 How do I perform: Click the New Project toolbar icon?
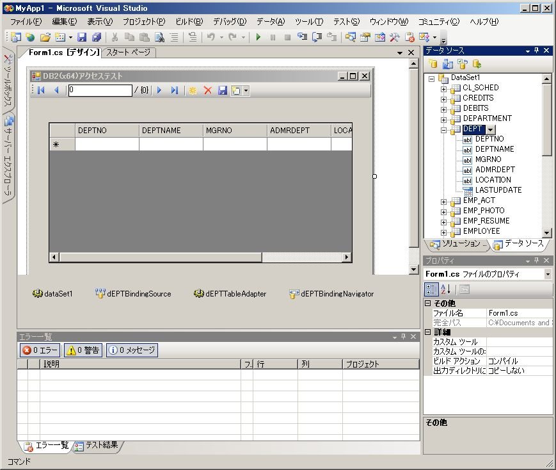(15, 37)
